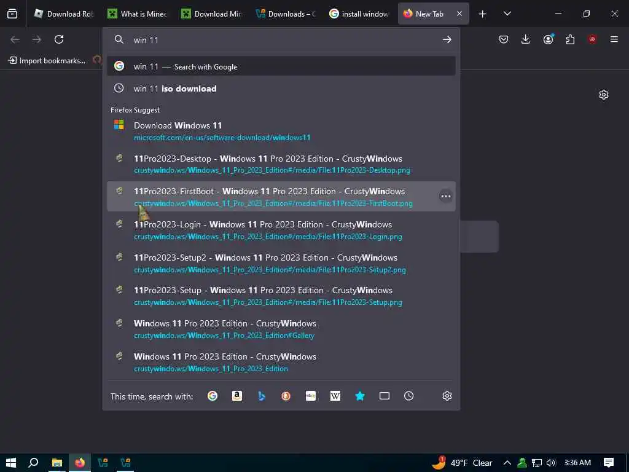Search bookmarks with star icon
Screen dimensions: 629x472
[360, 396]
